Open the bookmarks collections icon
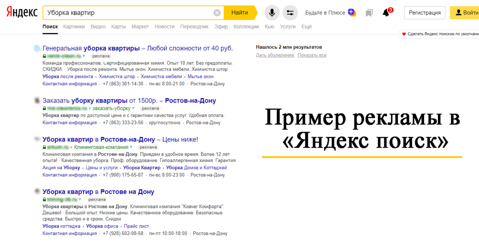 tap(369, 13)
